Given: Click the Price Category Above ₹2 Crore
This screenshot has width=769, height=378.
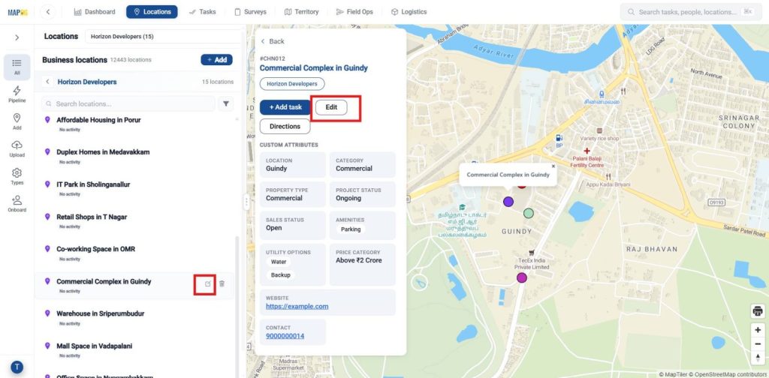Looking at the screenshot, I should [x=363, y=265].
